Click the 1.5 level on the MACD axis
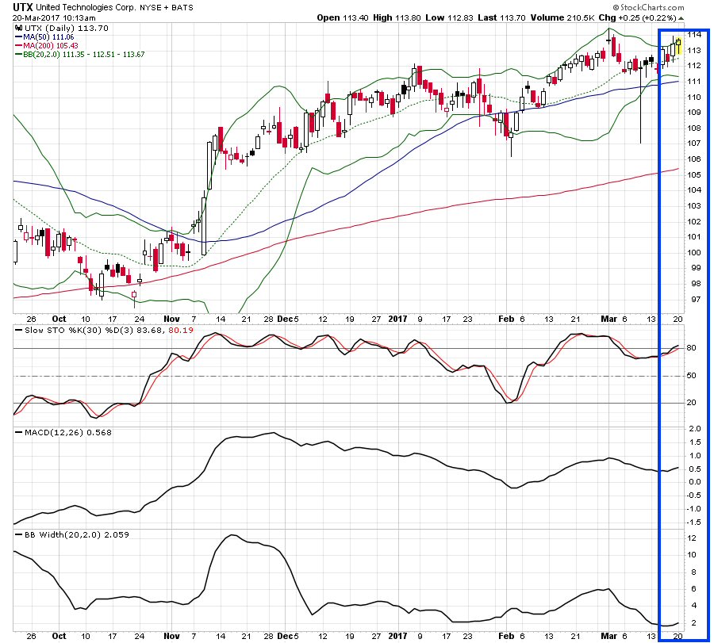Viewport: 714px width, 643px height. pos(695,442)
